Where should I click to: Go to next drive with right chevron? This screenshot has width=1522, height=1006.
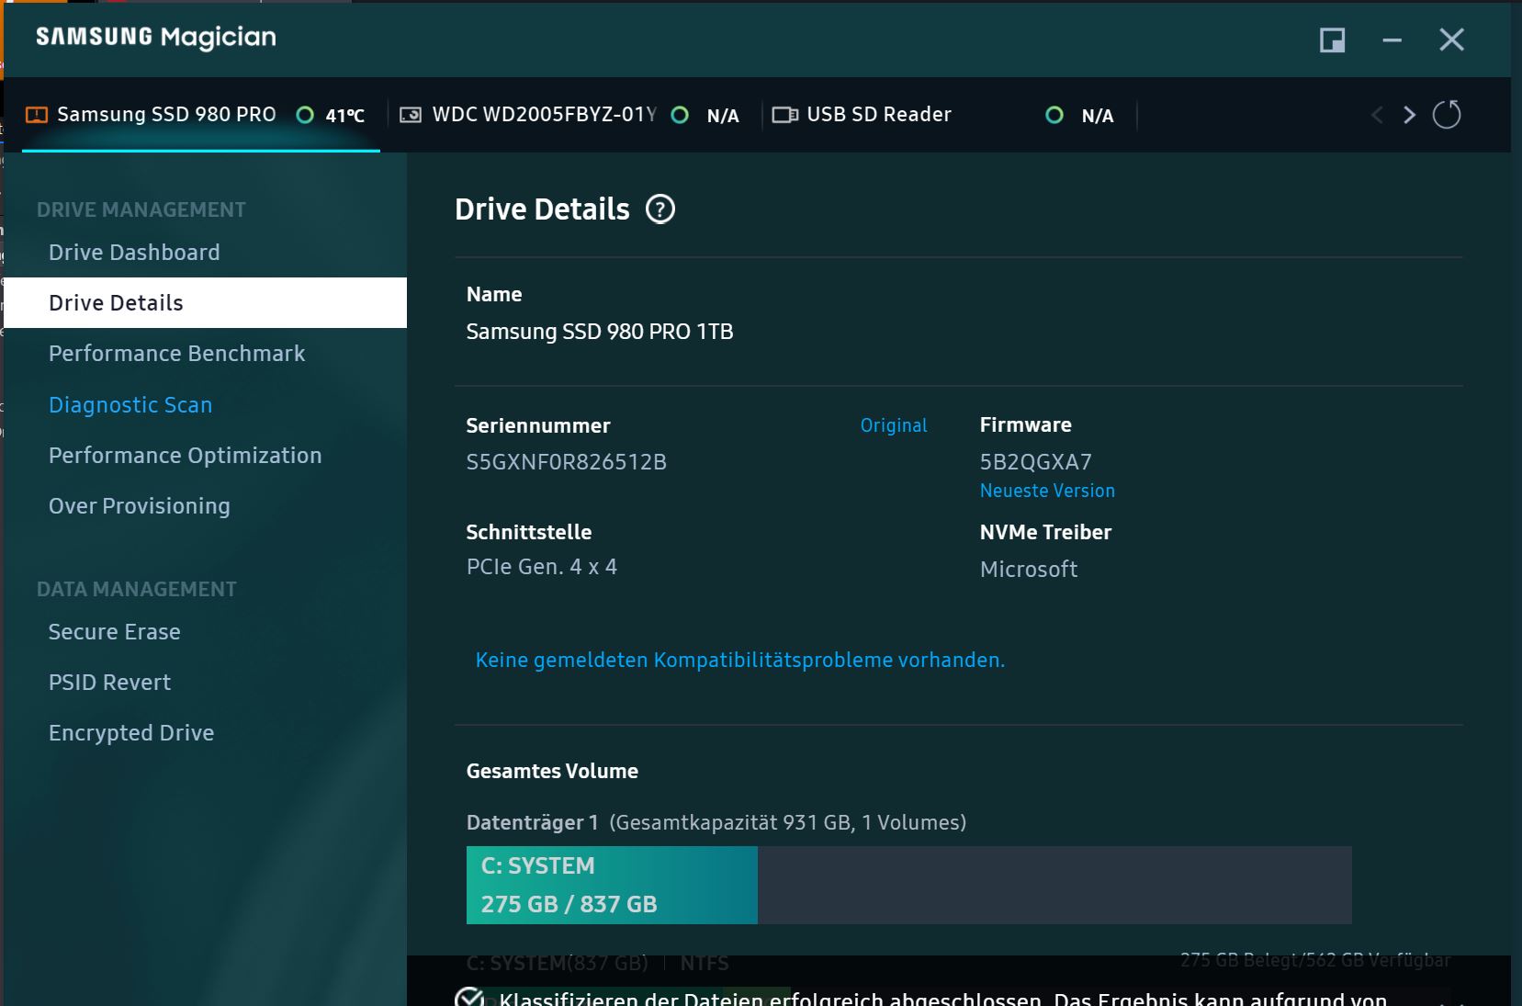(1409, 115)
